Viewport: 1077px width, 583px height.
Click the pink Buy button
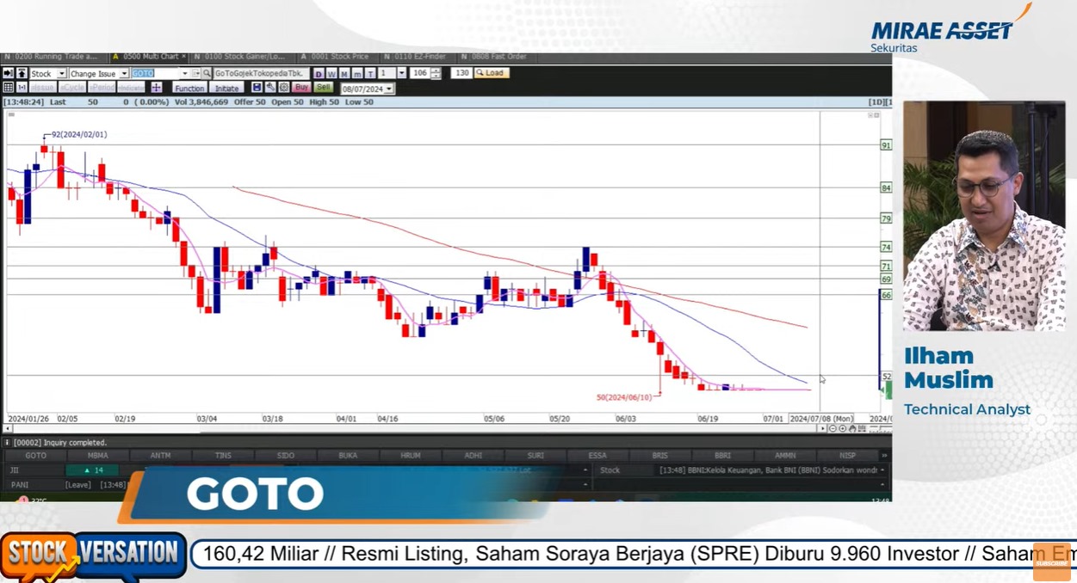tap(301, 88)
